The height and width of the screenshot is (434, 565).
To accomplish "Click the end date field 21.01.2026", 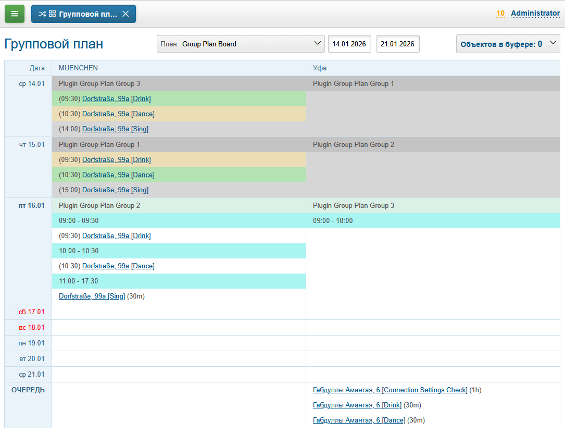I will tap(398, 44).
